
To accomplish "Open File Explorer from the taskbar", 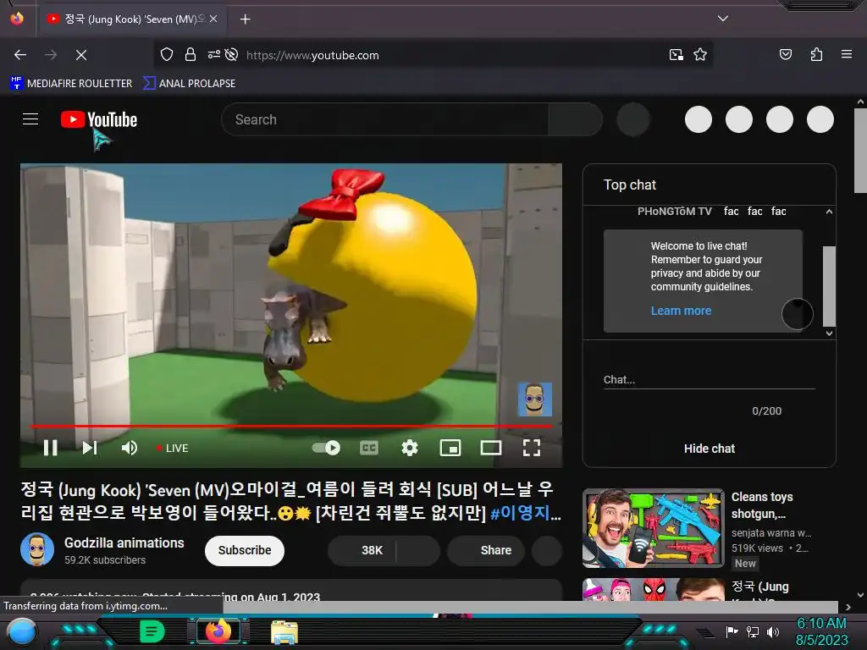I will (x=284, y=631).
